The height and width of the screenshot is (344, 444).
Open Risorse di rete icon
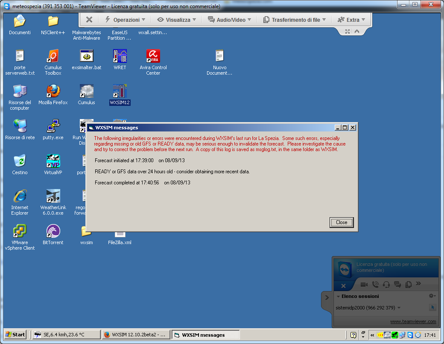(20, 126)
